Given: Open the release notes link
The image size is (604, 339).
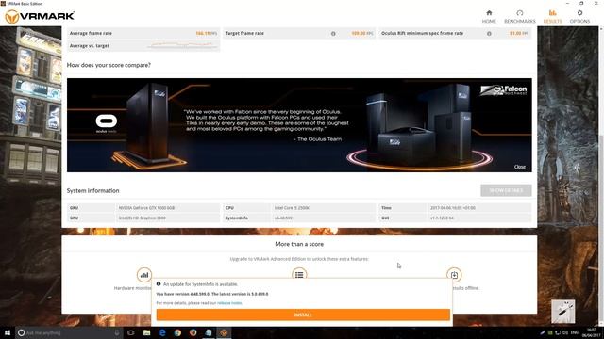Looking at the screenshot, I should [229, 303].
